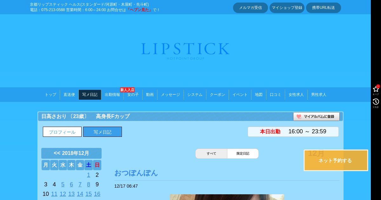Open the diary photo thumbnail
The width and height of the screenshot is (381, 200).
(x=227, y=197)
